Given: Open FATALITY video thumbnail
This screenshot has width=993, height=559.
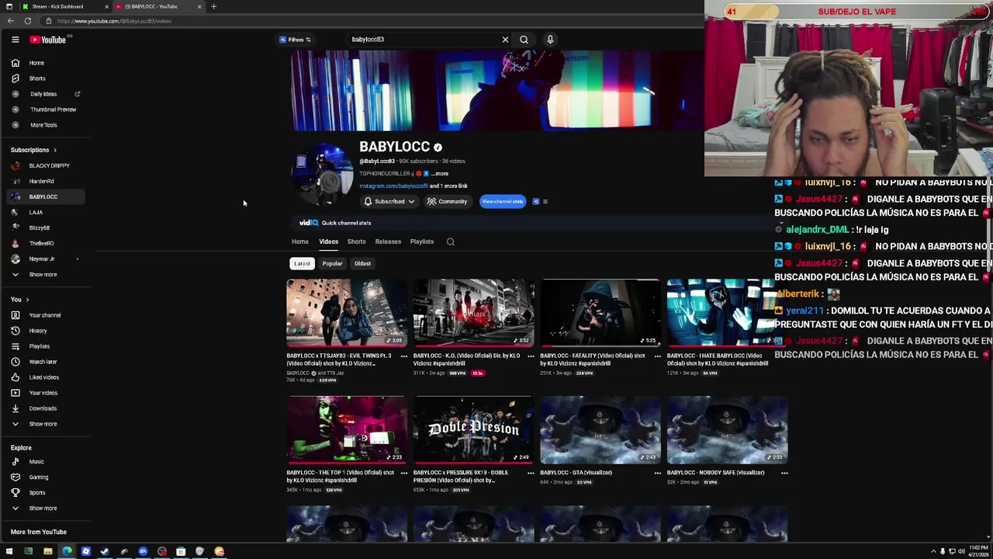Looking at the screenshot, I should pos(600,313).
